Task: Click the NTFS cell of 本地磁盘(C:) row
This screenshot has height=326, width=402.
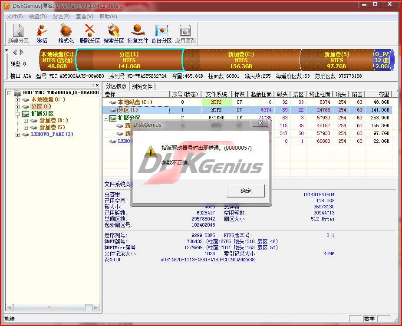Action: 217,102
